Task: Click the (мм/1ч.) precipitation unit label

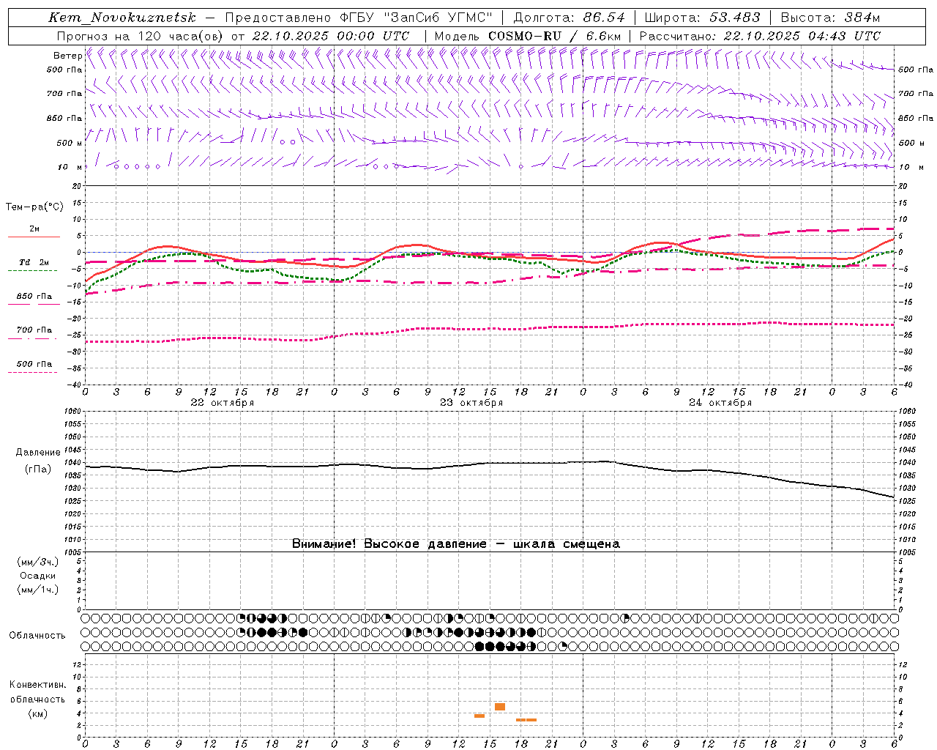Action: (x=38, y=590)
